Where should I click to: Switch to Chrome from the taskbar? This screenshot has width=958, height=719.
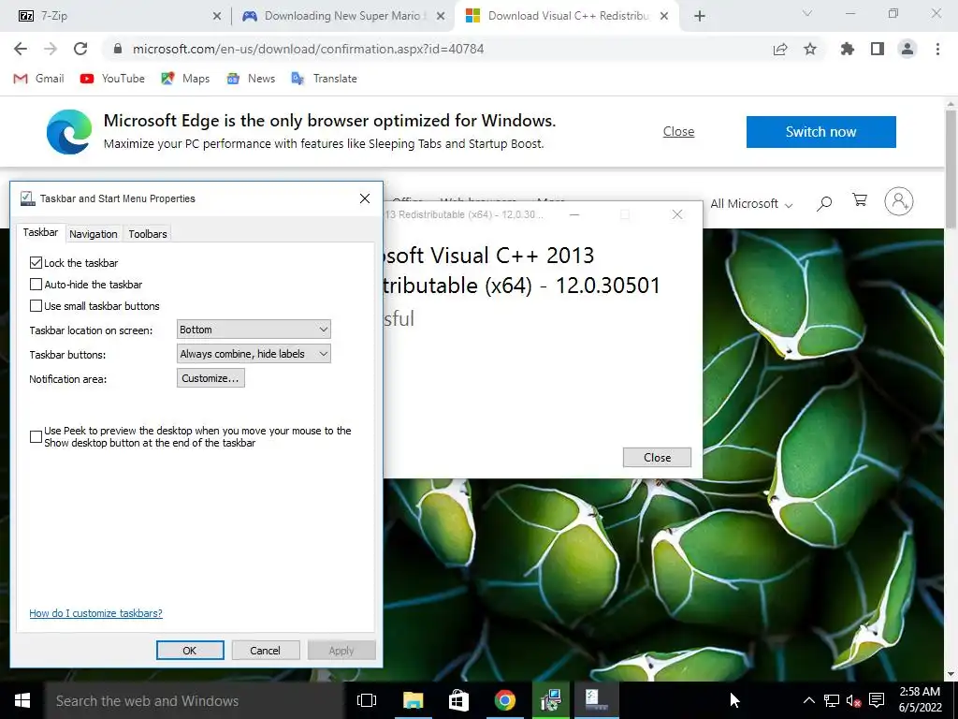[504, 700]
